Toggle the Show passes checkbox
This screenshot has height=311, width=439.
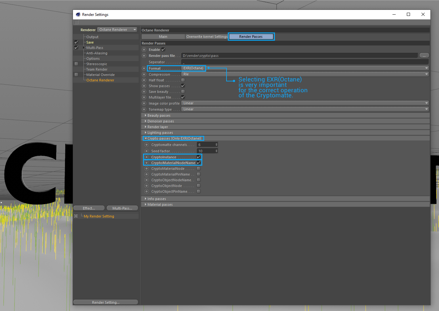(x=183, y=86)
